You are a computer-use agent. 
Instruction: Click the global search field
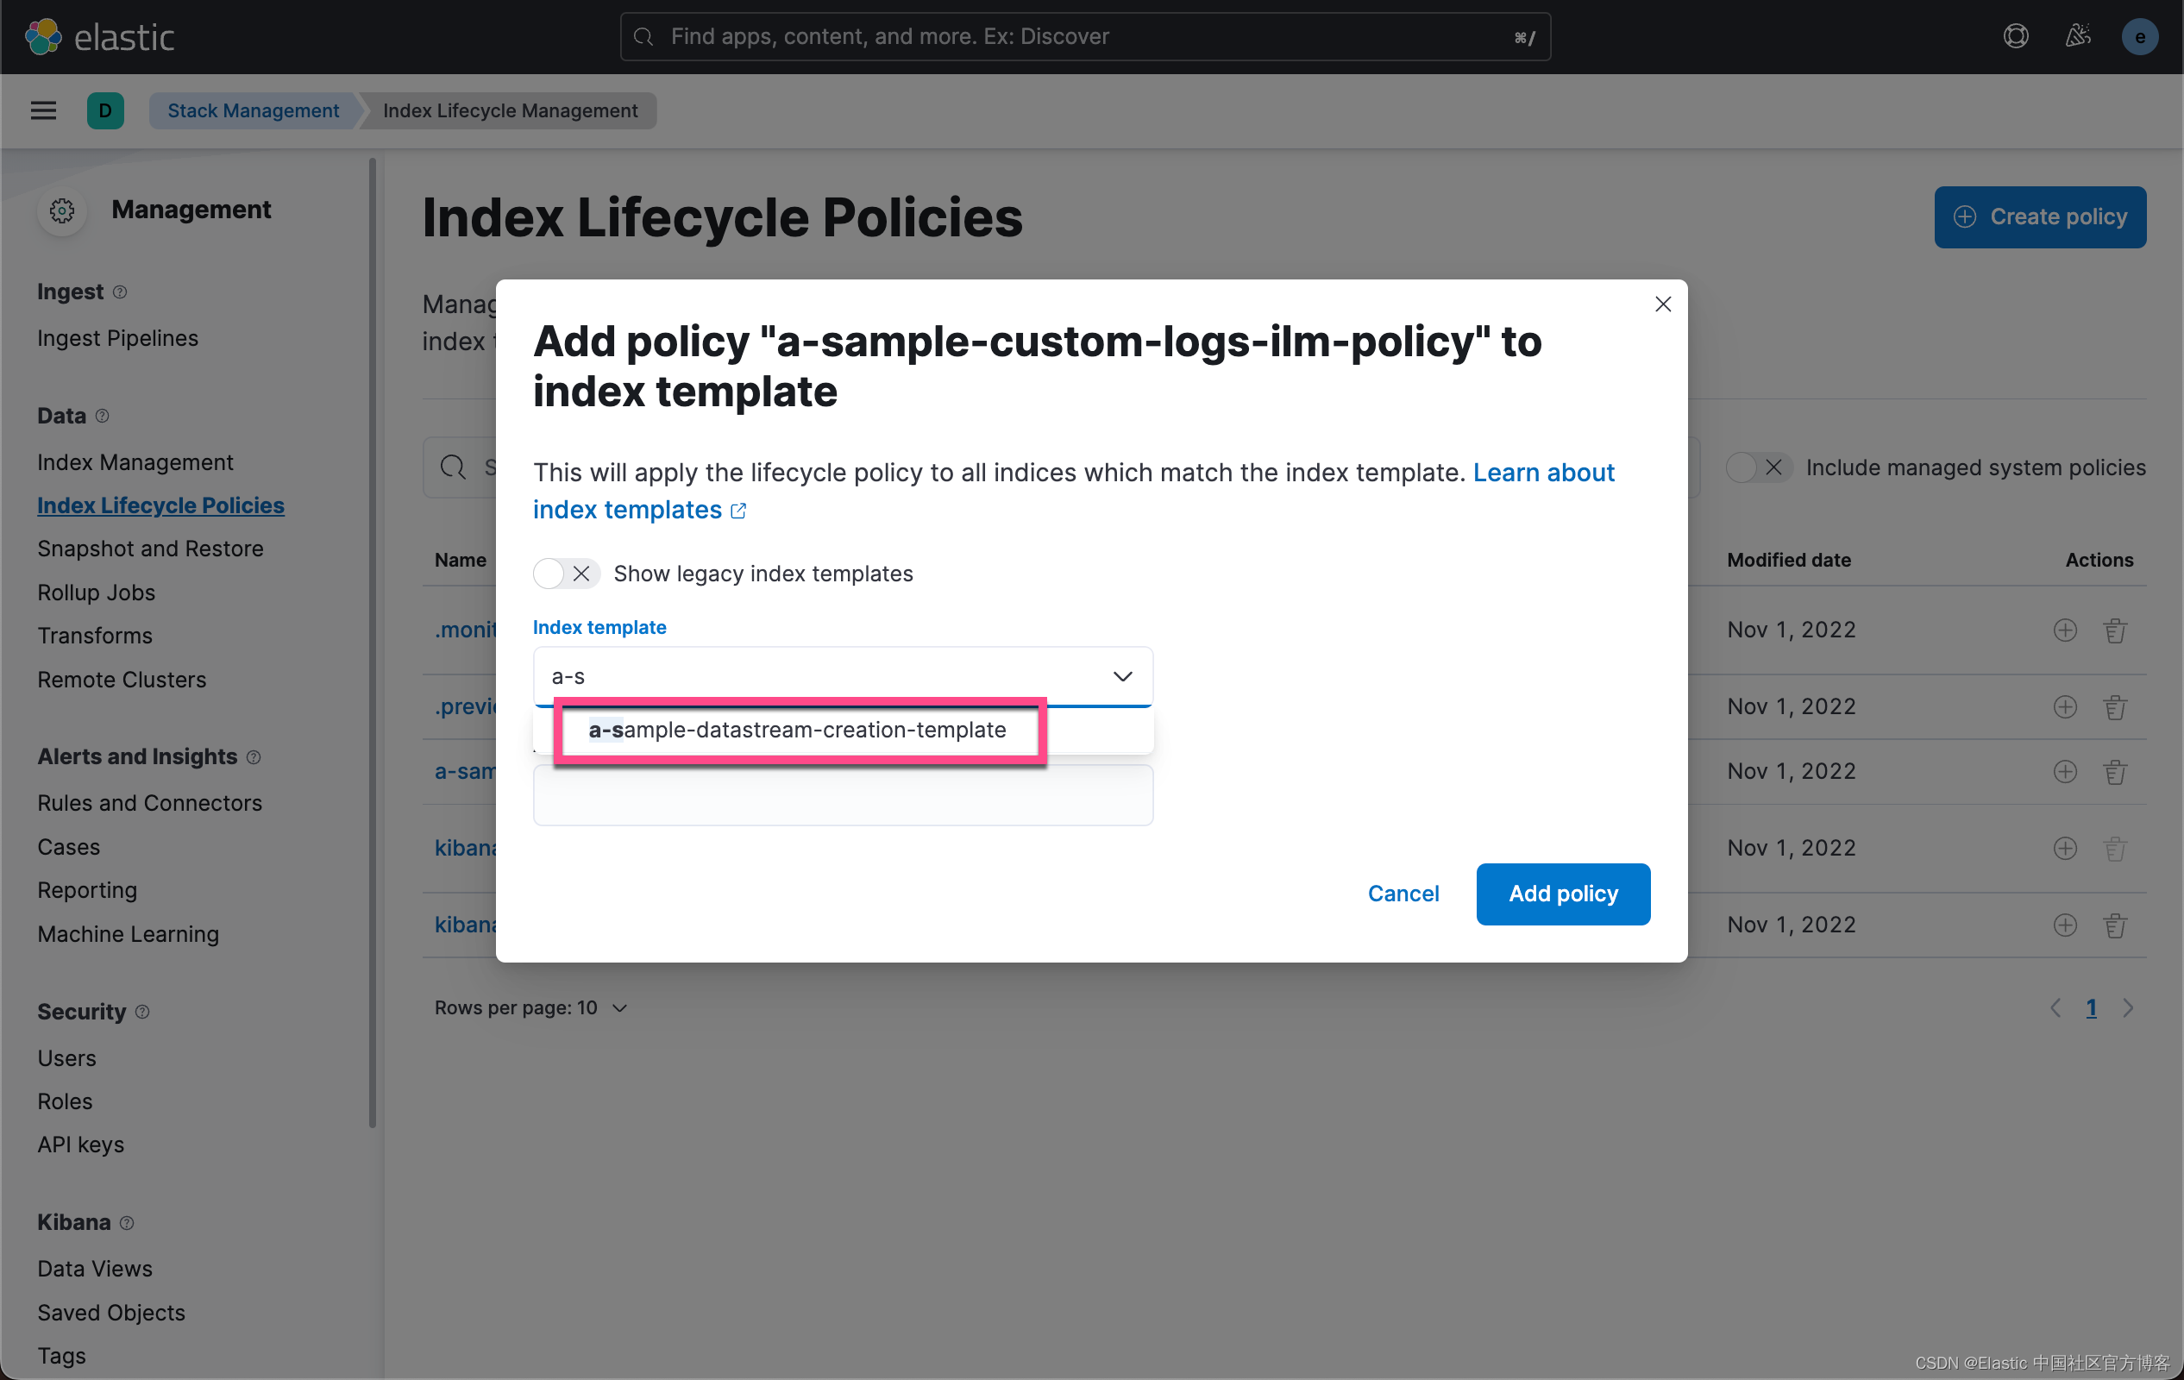coord(1085,36)
